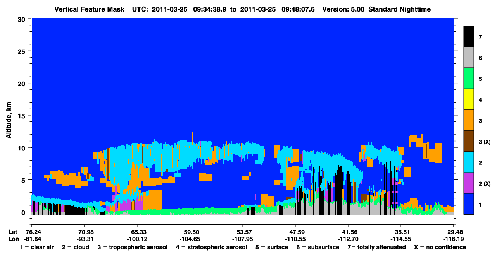This screenshot has width=504, height=258.
Task: Click the longitude value -112.70
Action: point(348,239)
